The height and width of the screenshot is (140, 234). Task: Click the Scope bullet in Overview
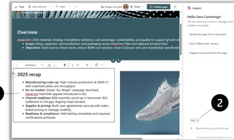pyautogui.click(x=97, y=44)
